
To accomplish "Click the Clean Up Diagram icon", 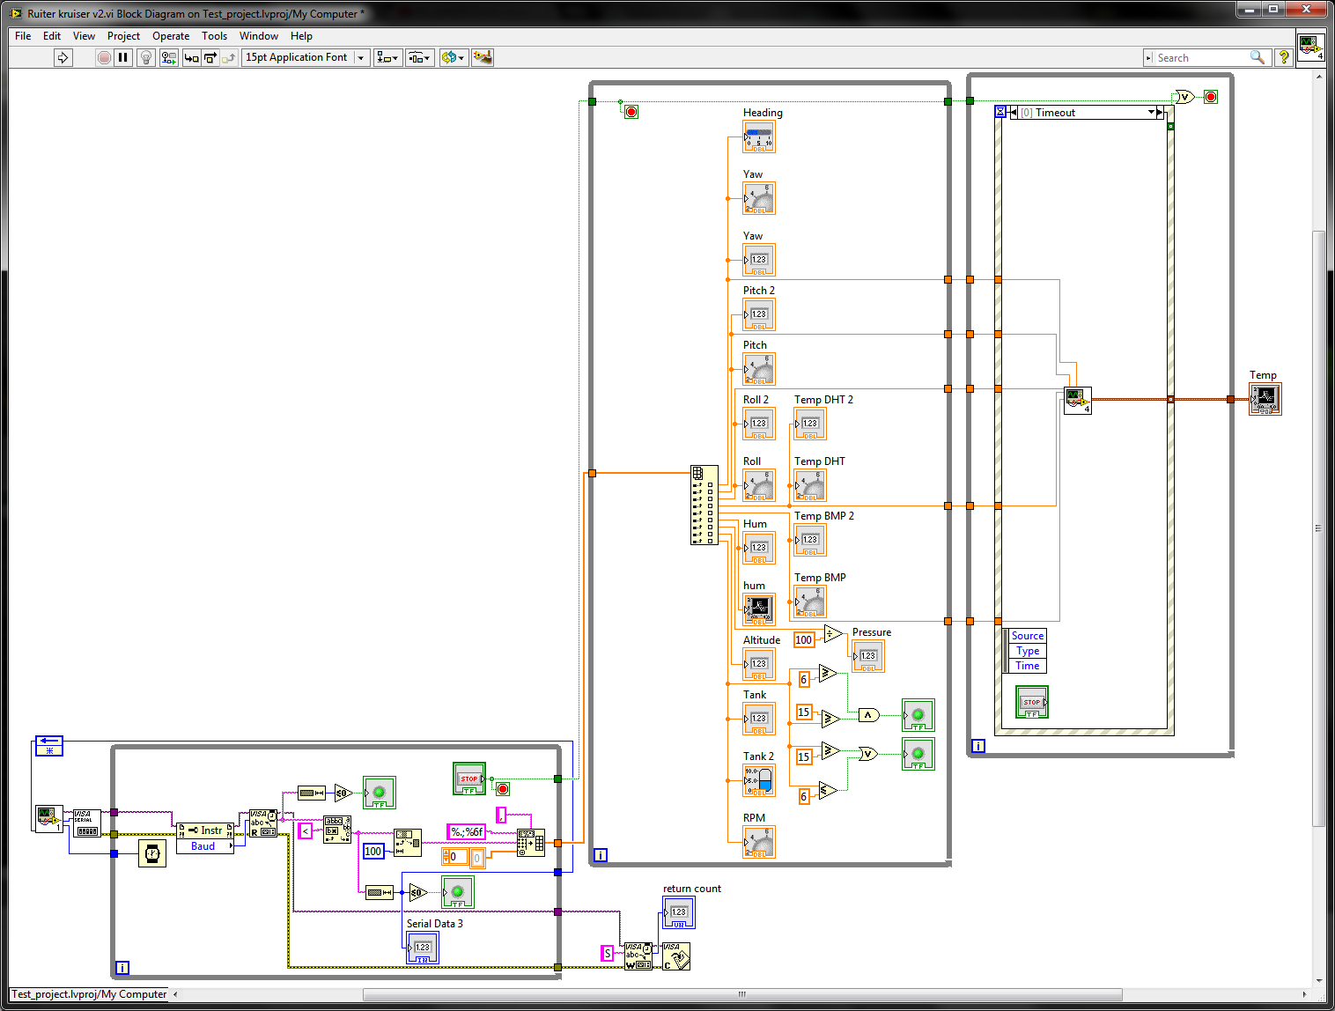I will pyautogui.click(x=482, y=57).
